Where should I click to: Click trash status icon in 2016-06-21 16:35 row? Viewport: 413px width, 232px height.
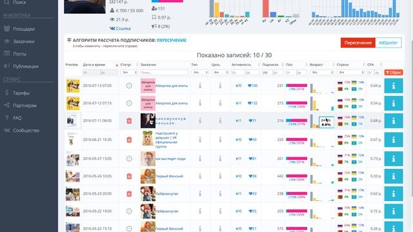pyautogui.click(x=129, y=140)
